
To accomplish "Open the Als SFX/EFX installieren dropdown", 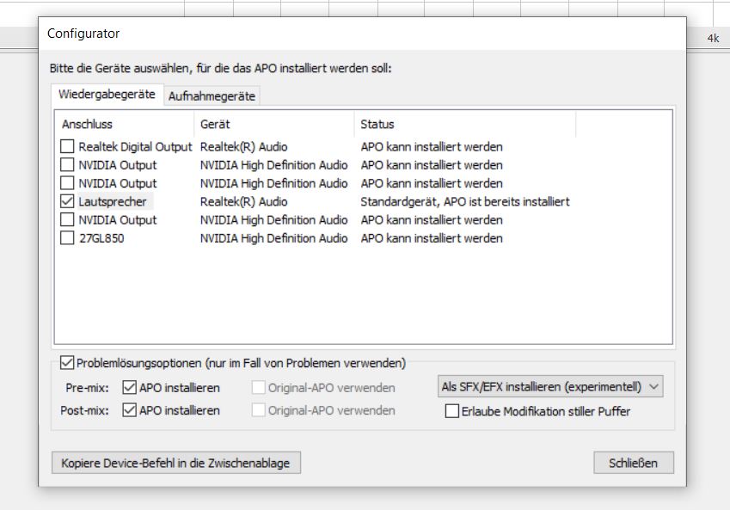I will [550, 386].
